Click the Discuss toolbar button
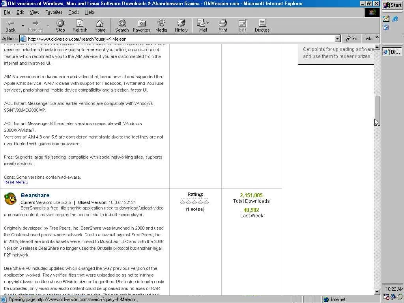Image resolution: width=404 pixels, height=303 pixels. (262, 26)
